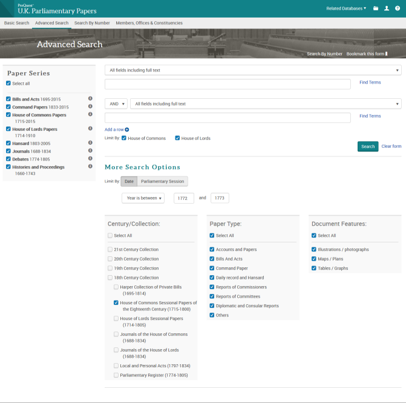Uncheck Bills and Acts 1695-2015

click(x=8, y=99)
